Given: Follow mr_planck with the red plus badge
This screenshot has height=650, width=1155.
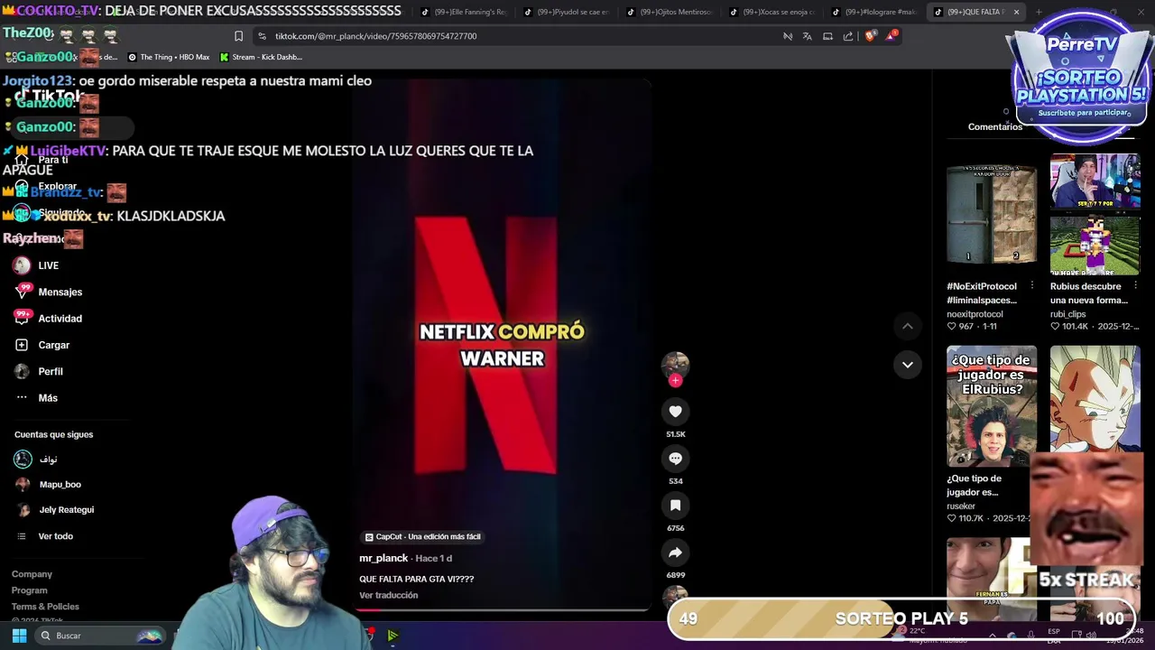Looking at the screenshot, I should tap(675, 381).
